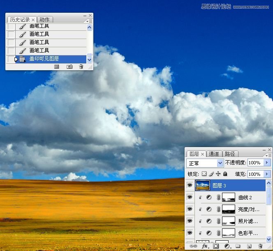Toggle lock transparent pixels option

coord(204,174)
